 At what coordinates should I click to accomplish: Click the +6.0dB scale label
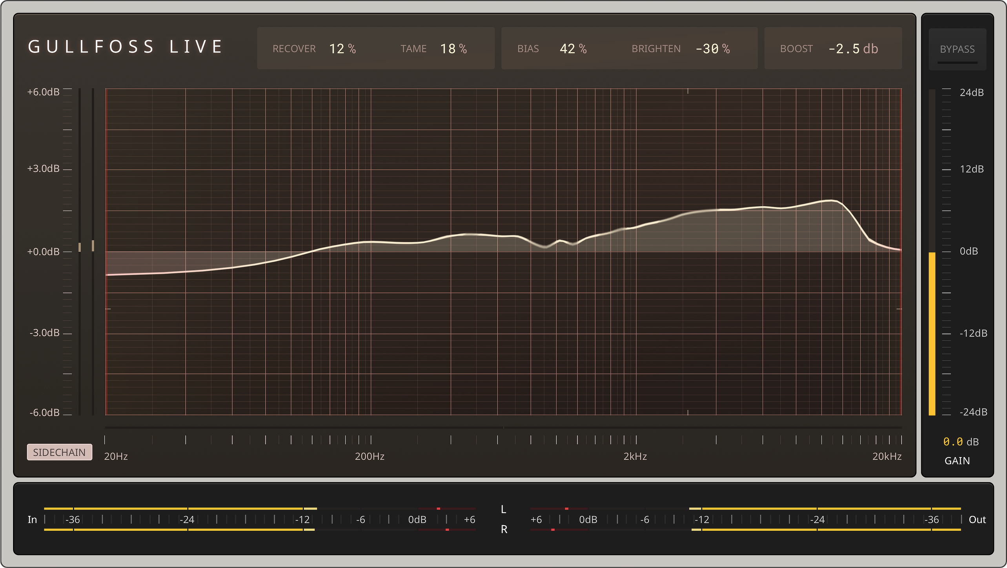[42, 92]
